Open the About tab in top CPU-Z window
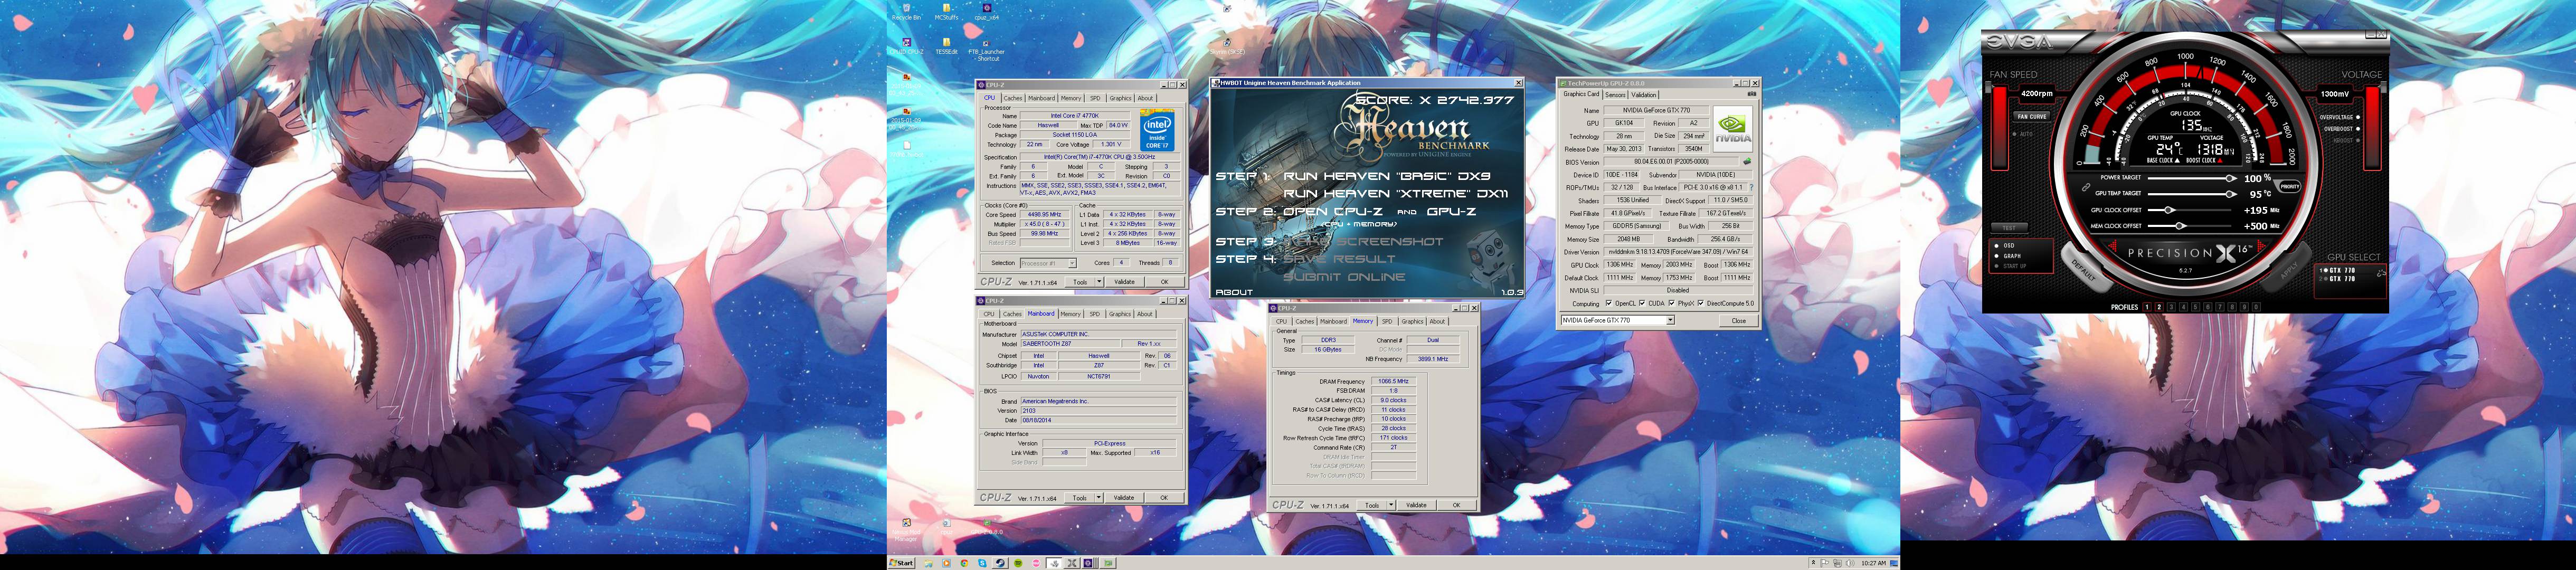 (x=1145, y=98)
